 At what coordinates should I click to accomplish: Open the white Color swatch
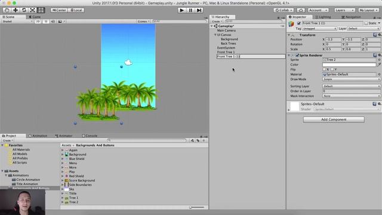[349, 64]
